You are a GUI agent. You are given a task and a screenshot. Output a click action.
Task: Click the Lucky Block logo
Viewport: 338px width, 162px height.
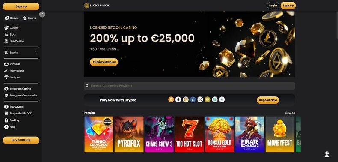(x=97, y=6)
